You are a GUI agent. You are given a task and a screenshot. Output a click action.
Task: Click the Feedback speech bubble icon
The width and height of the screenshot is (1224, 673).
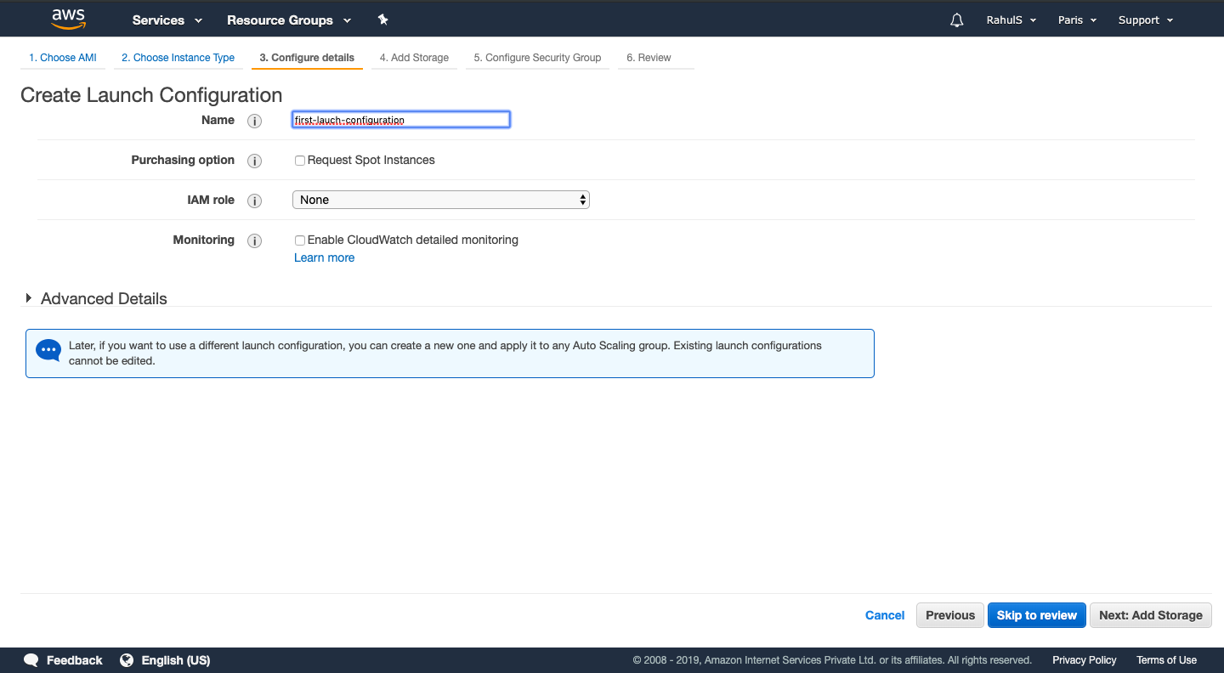(x=31, y=659)
